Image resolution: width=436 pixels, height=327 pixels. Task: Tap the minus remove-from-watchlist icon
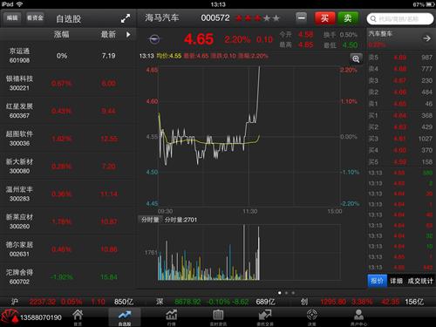click(302, 18)
